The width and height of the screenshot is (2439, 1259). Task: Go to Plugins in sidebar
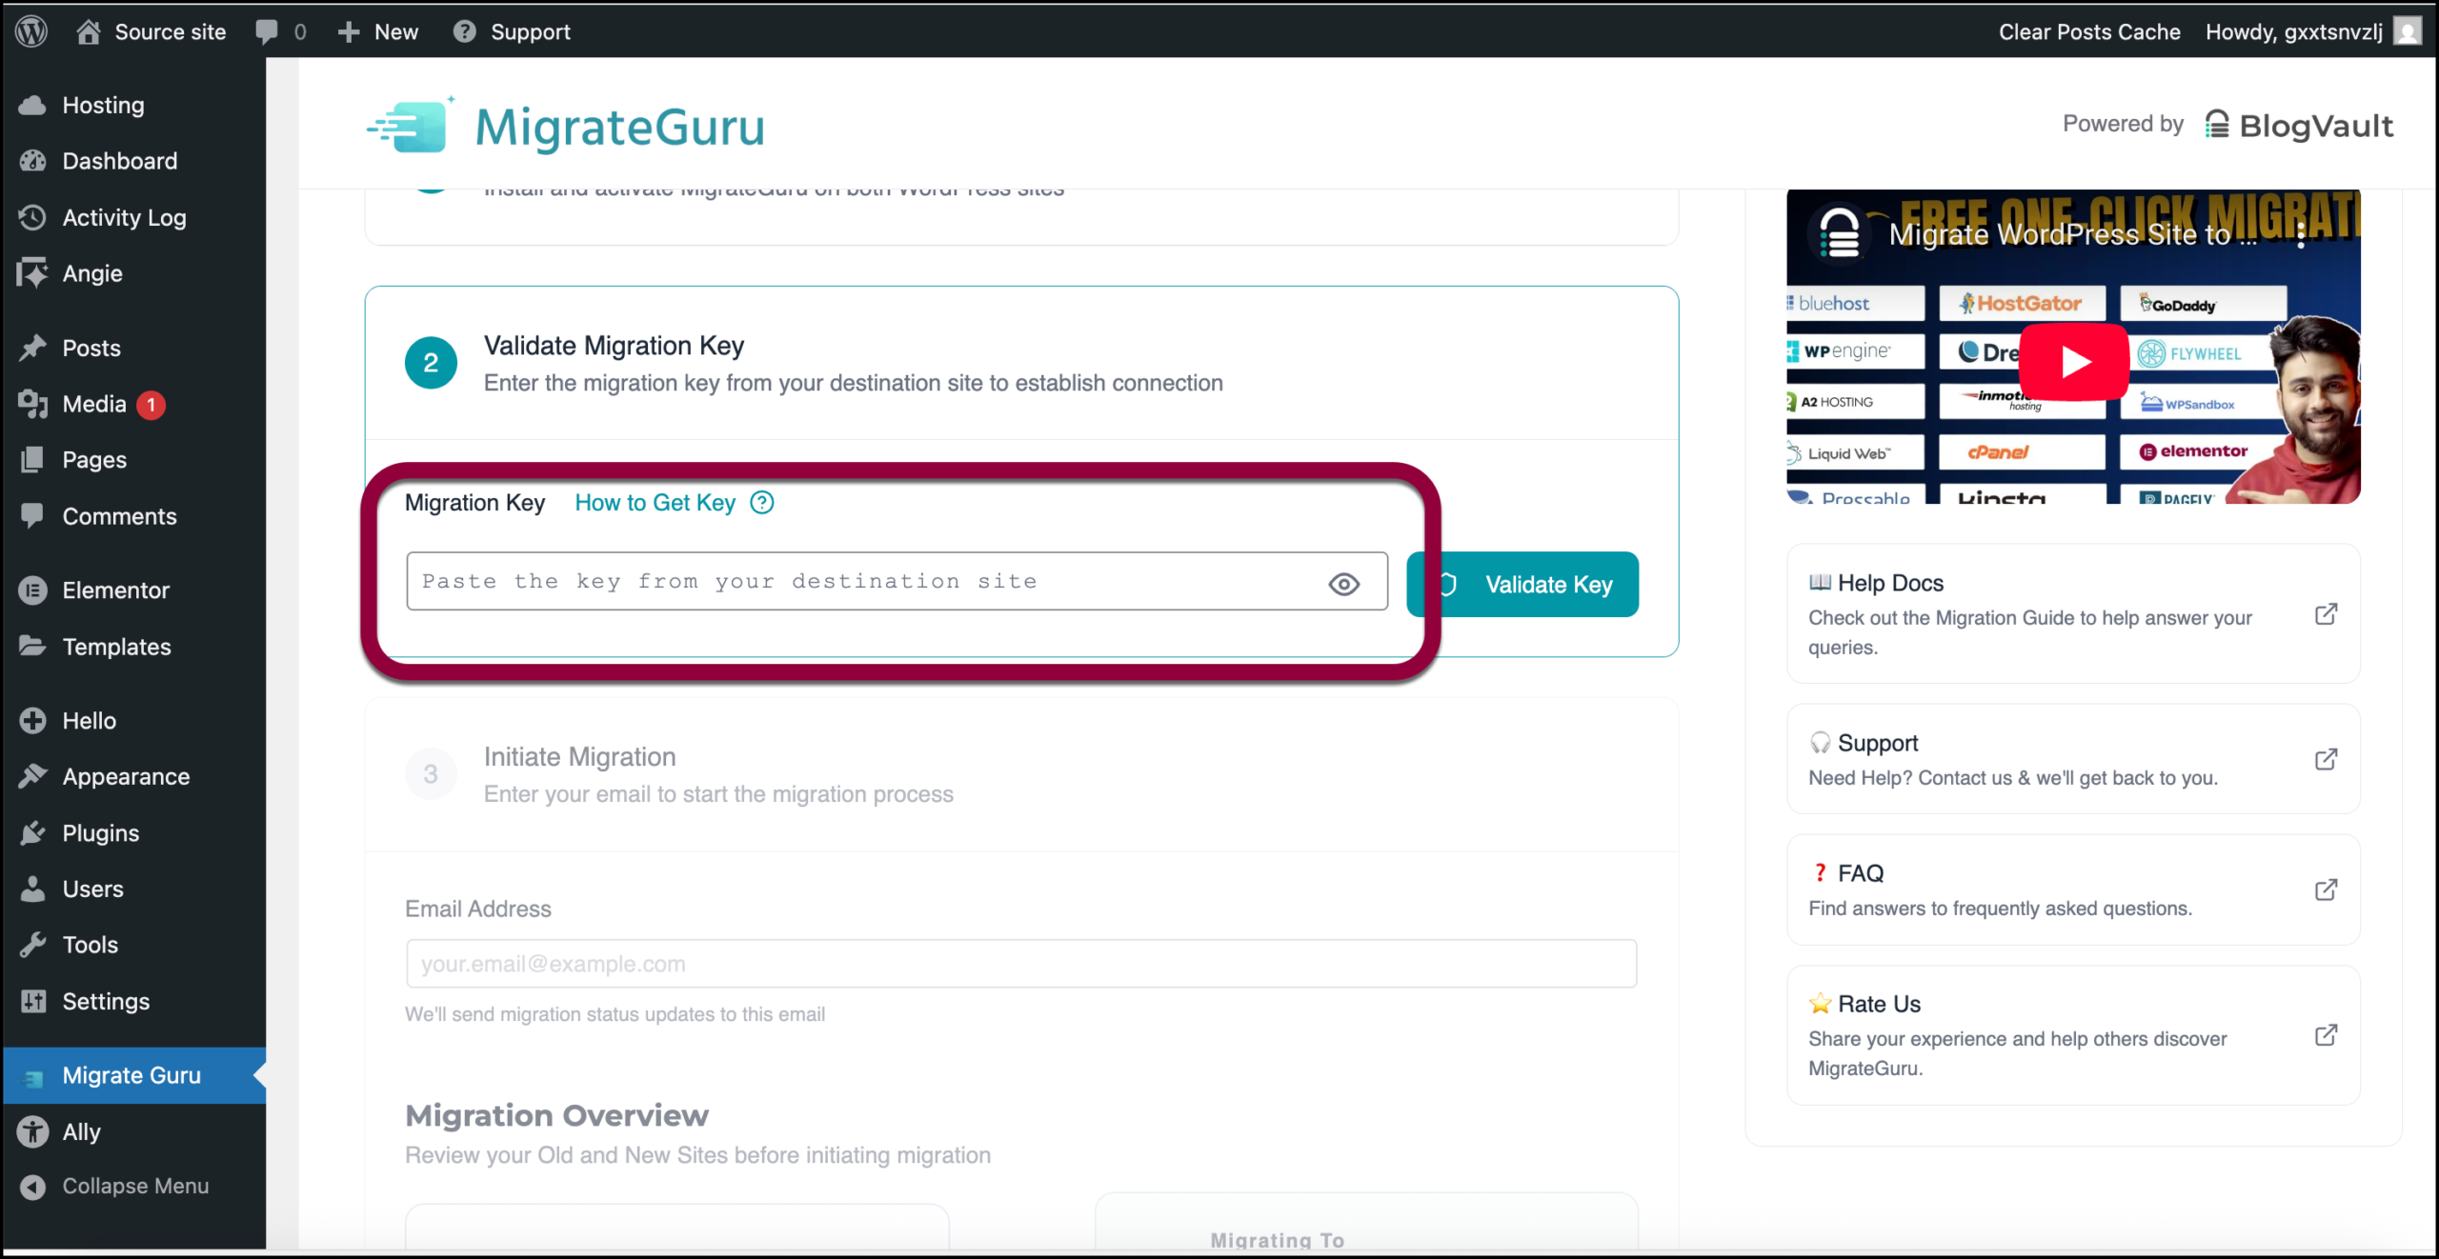click(100, 832)
